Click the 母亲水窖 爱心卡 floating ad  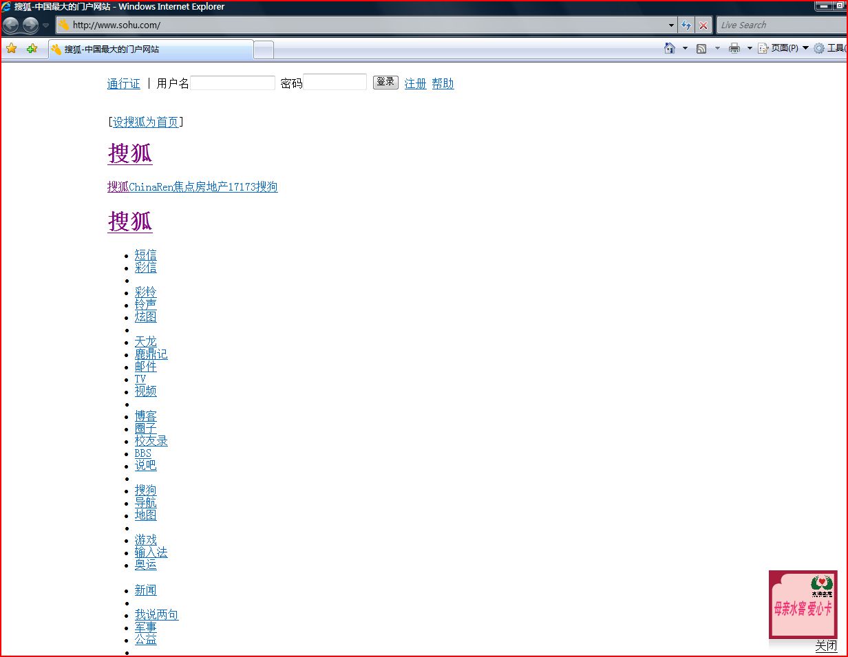[803, 605]
